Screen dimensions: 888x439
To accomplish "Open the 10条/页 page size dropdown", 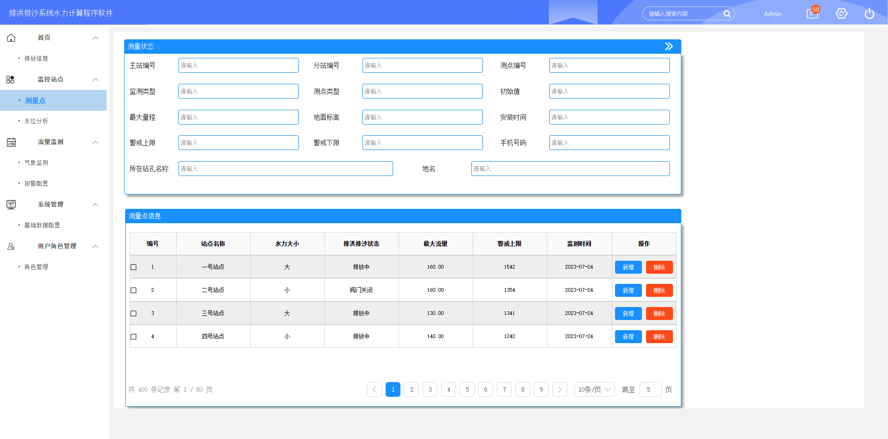I will click(x=595, y=389).
